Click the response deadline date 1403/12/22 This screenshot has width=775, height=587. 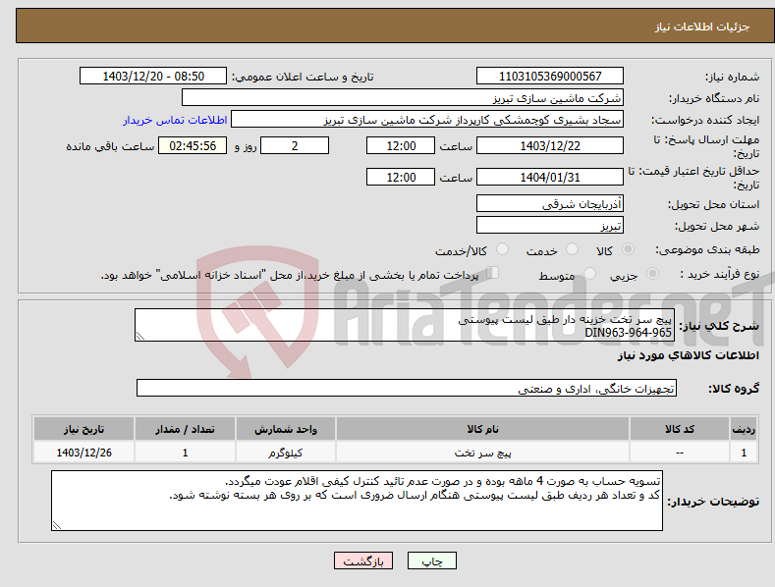click(x=550, y=145)
